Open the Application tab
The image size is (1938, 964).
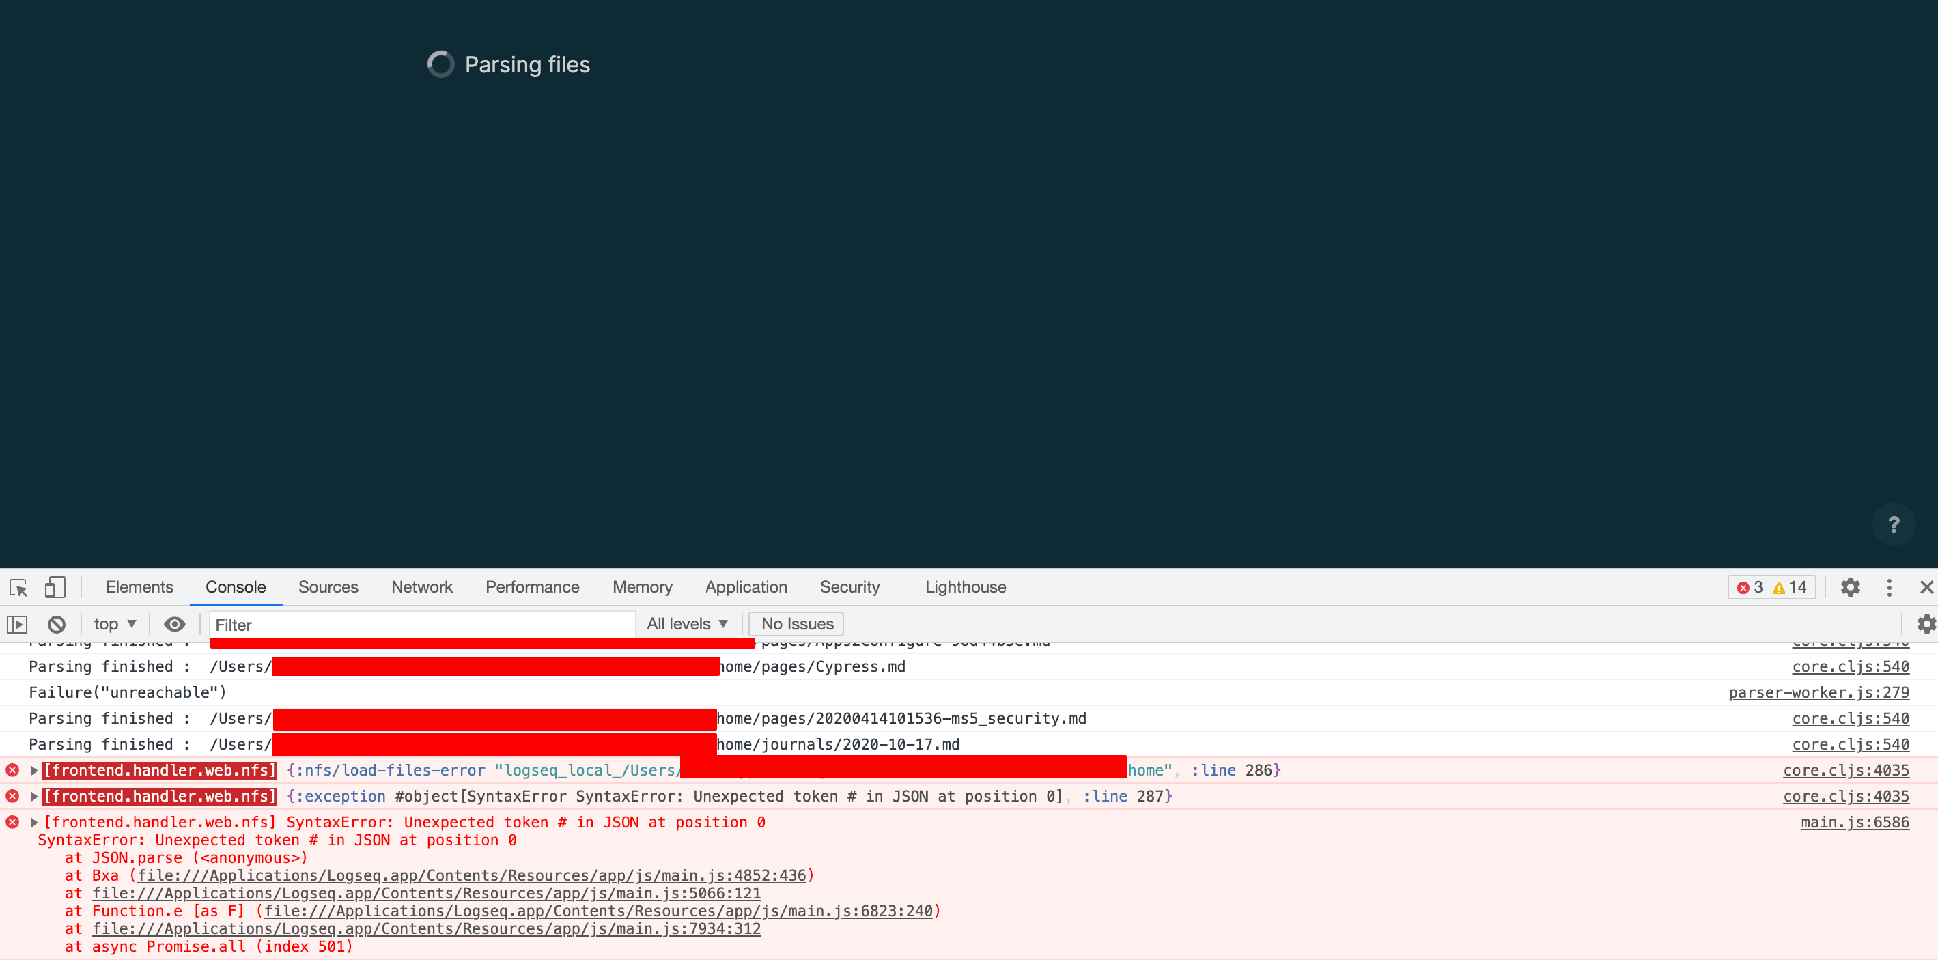746,587
